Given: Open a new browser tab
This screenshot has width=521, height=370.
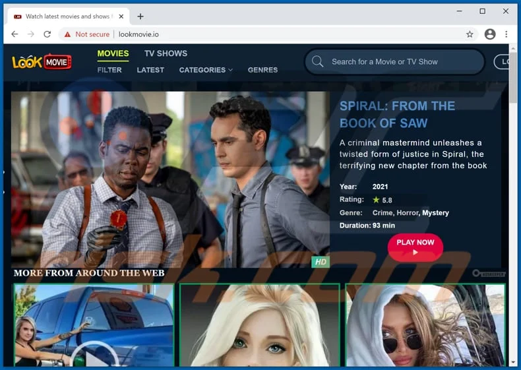Looking at the screenshot, I should (140, 16).
